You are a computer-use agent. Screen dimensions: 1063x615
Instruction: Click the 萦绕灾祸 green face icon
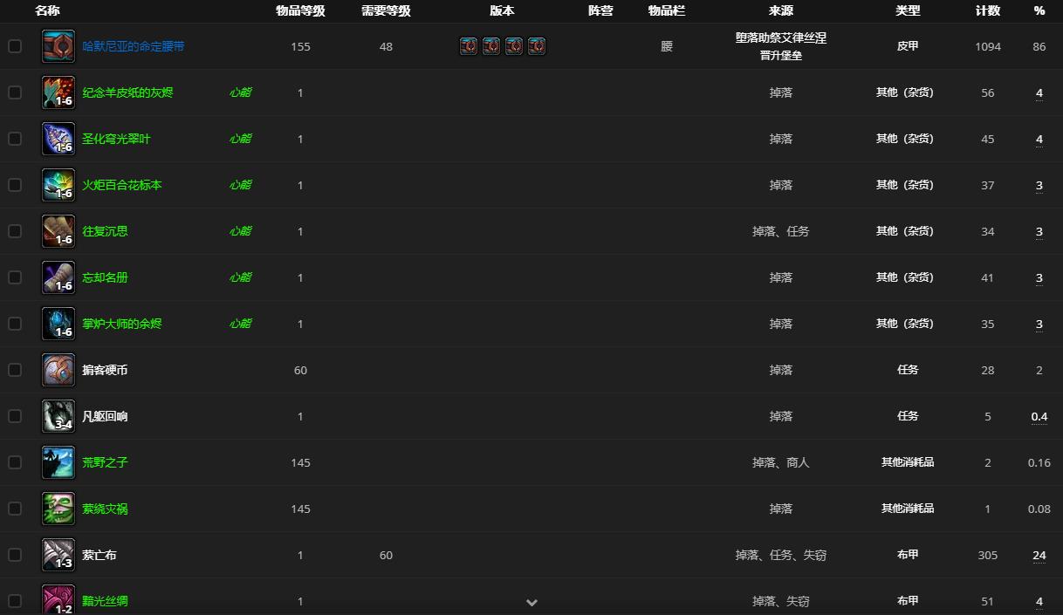click(x=58, y=509)
